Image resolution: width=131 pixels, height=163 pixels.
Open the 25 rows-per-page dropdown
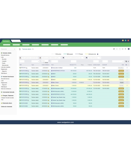tap(115, 49)
